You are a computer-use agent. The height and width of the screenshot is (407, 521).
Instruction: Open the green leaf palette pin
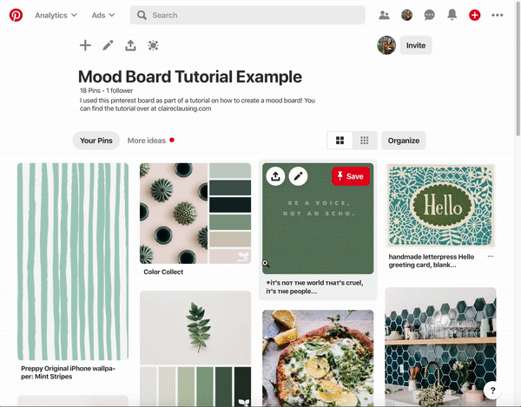tap(195, 349)
